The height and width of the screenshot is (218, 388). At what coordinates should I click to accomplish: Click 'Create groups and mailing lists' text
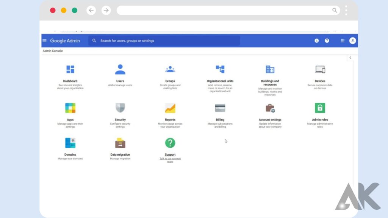pyautogui.click(x=170, y=87)
